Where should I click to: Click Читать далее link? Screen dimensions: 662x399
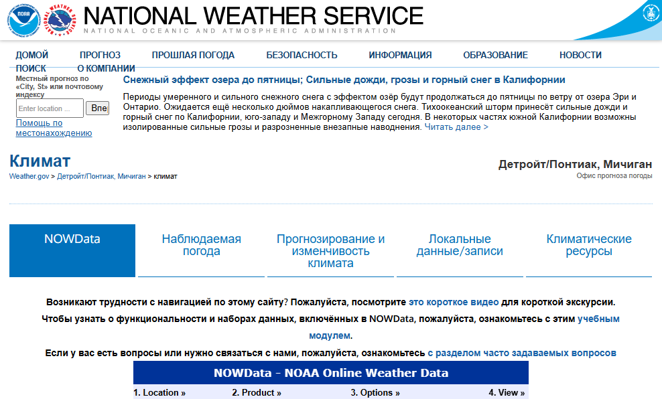[456, 127]
